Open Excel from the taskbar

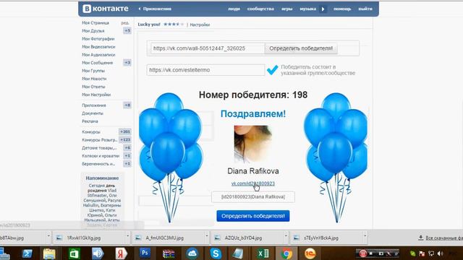263,253
